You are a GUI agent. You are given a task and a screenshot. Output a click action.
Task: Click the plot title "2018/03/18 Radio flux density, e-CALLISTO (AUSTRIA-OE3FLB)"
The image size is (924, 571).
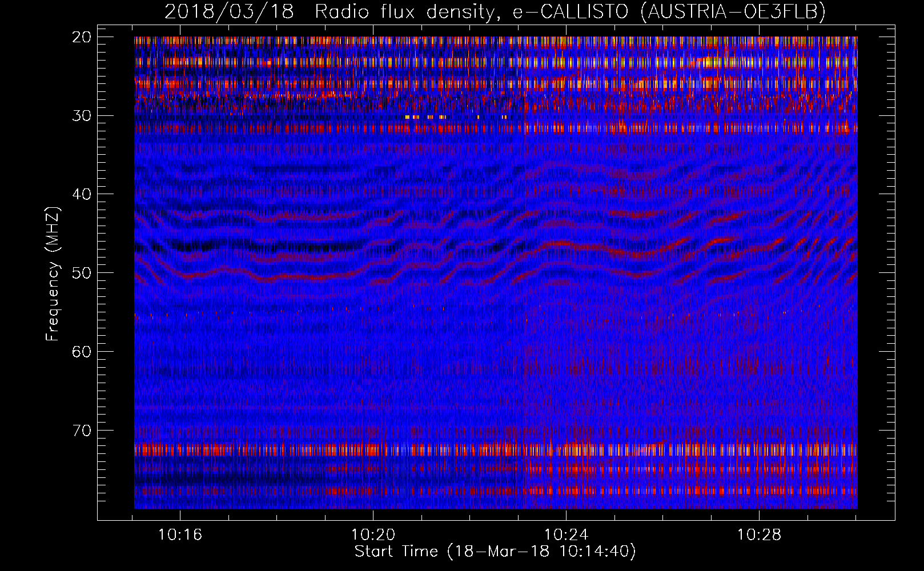495,11
